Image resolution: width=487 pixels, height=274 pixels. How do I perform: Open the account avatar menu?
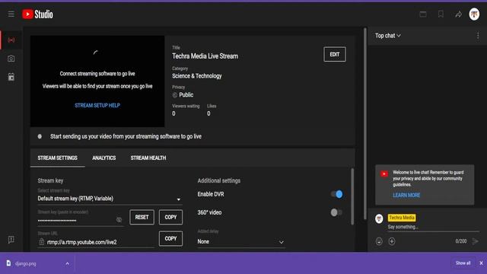tap(474, 14)
